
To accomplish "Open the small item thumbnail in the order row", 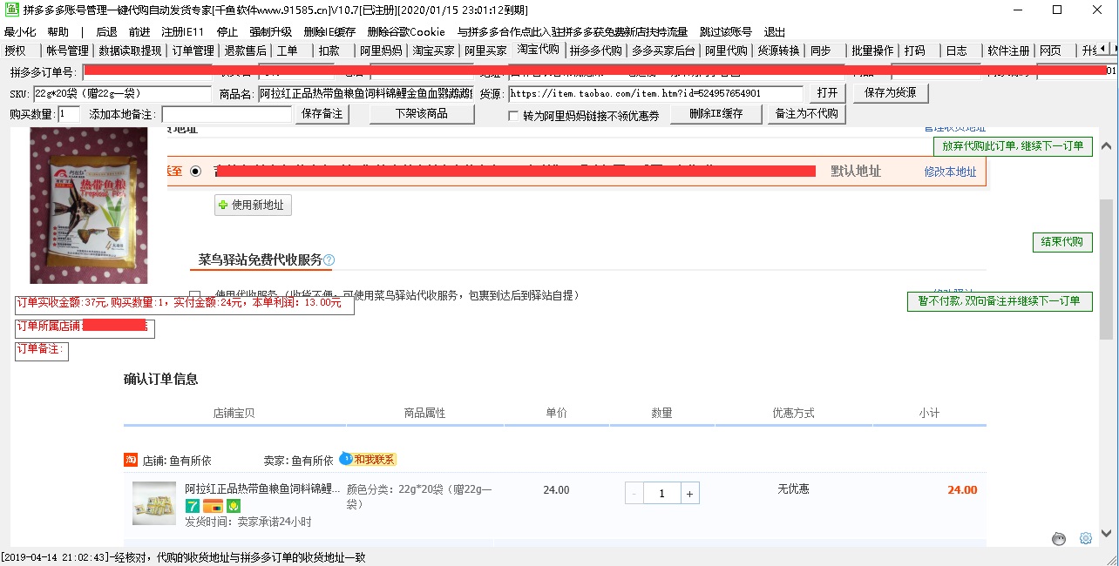I will [x=154, y=503].
